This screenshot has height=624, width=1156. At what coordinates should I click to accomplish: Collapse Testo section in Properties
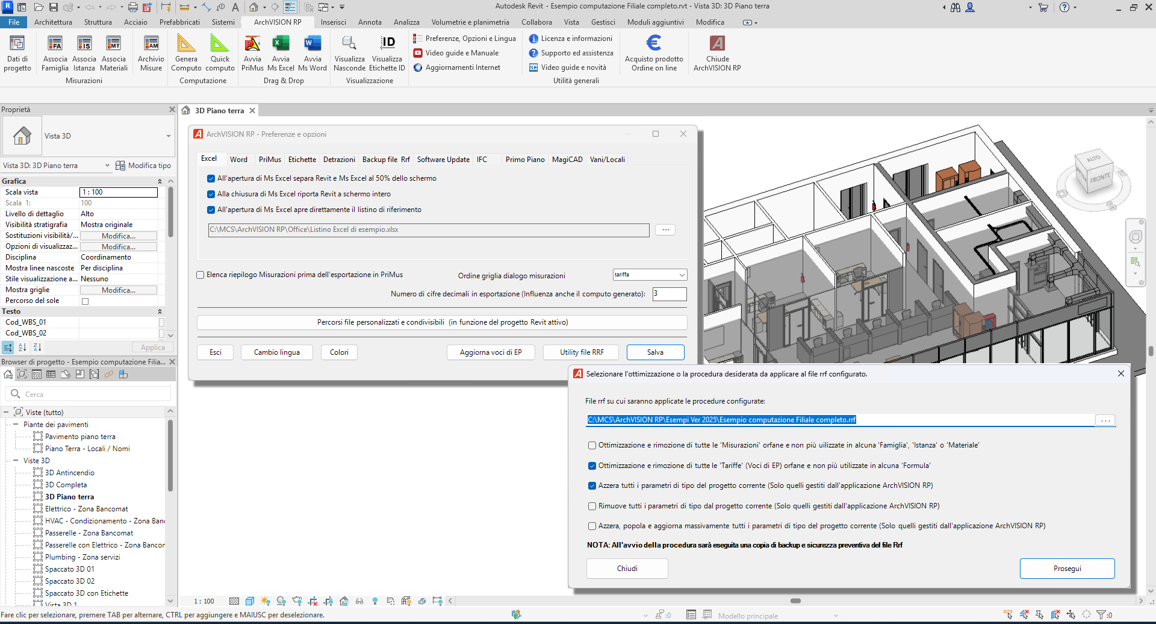160,311
